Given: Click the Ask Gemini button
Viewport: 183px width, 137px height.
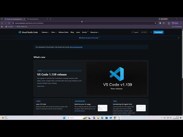Looking at the screenshot, I should click(x=163, y=19).
